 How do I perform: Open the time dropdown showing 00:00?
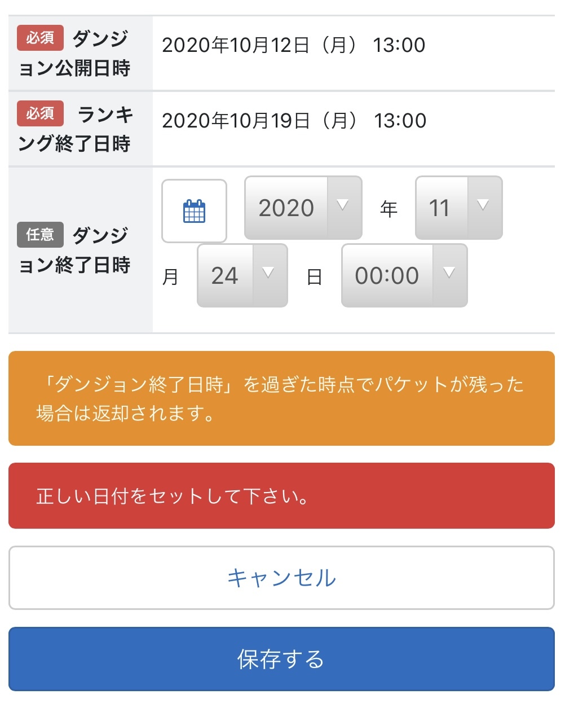387,275
